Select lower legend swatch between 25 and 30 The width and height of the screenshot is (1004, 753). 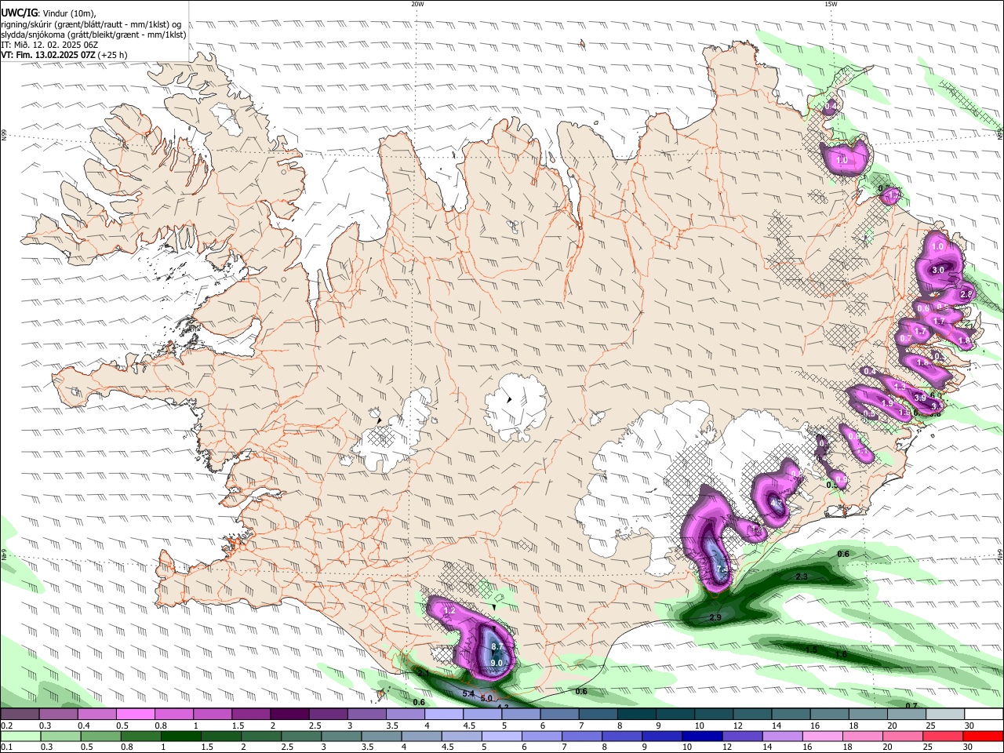943,736
